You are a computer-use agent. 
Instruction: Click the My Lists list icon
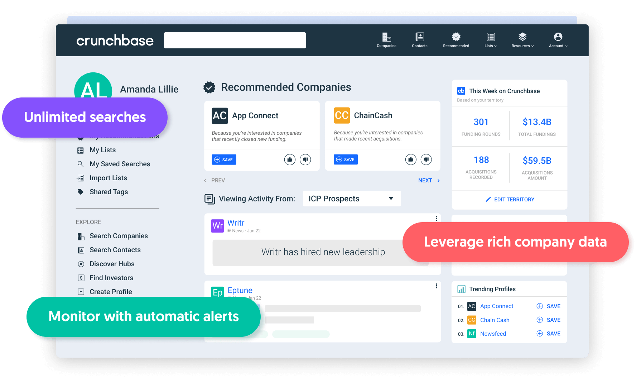click(x=81, y=151)
